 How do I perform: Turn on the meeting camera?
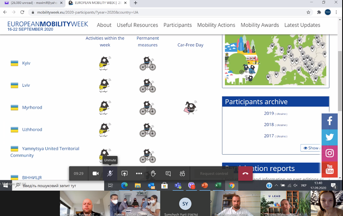point(95,174)
